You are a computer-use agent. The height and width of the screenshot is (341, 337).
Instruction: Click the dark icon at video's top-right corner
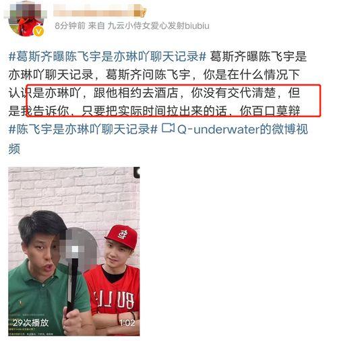click(x=137, y=173)
